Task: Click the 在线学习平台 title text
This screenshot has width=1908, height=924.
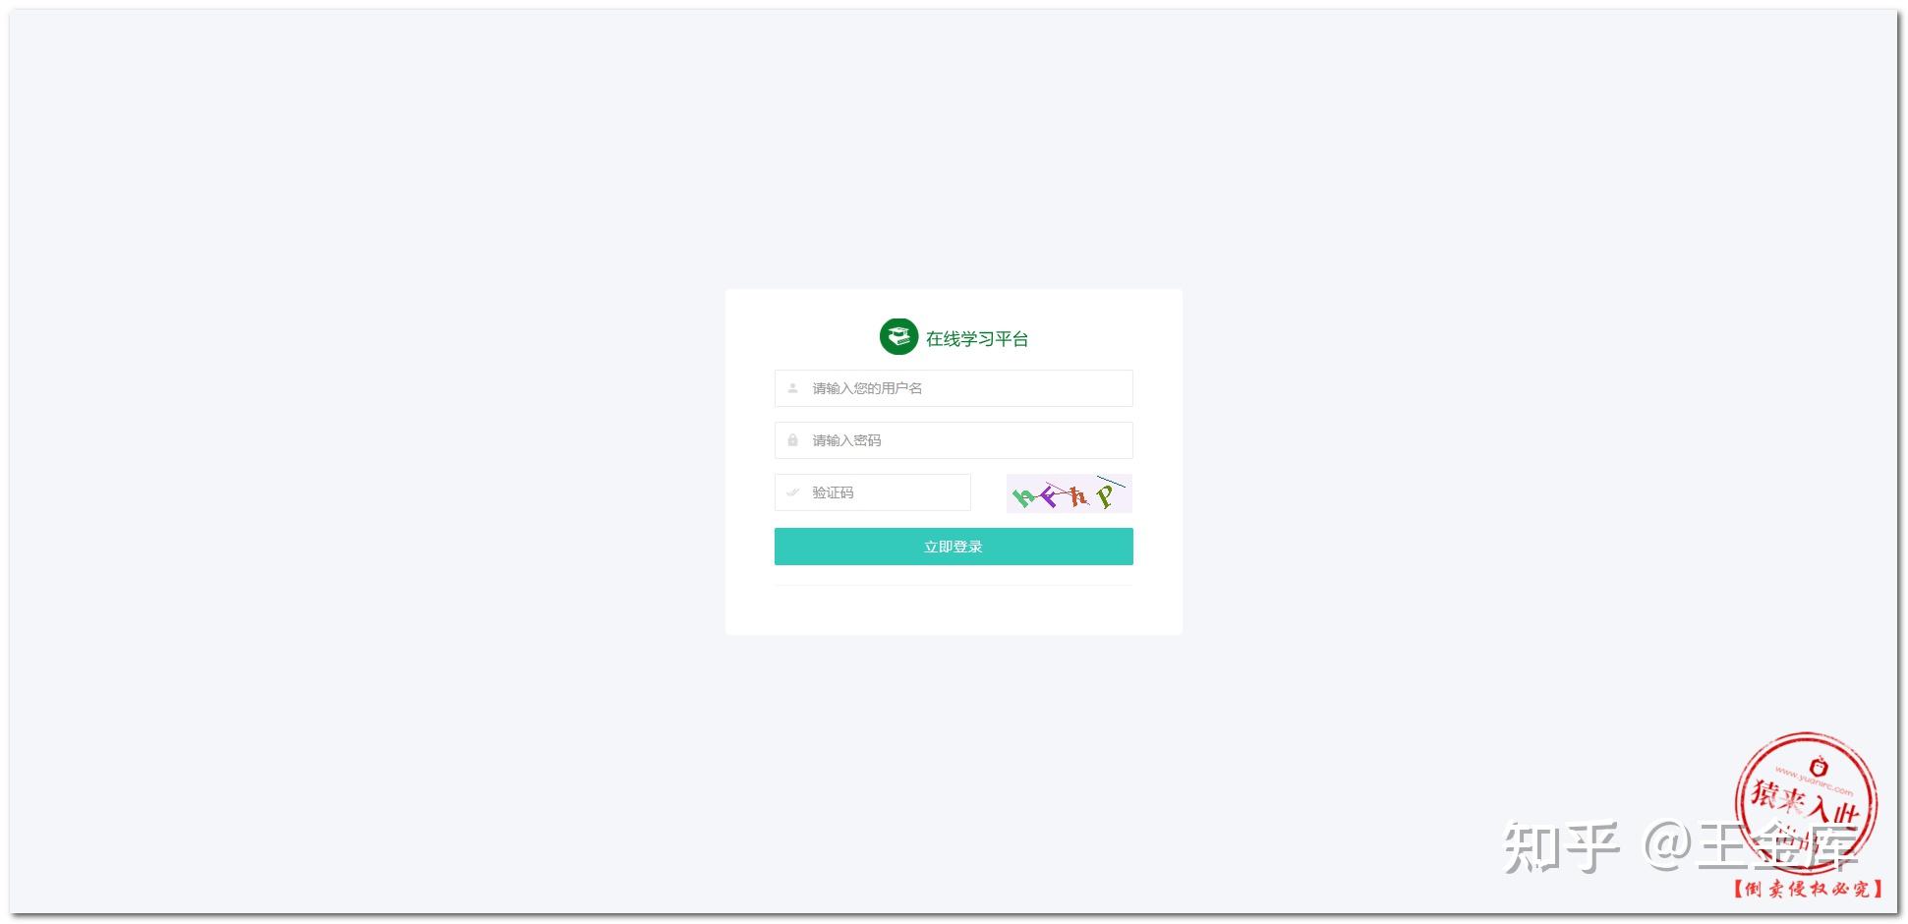Action: click(x=977, y=339)
